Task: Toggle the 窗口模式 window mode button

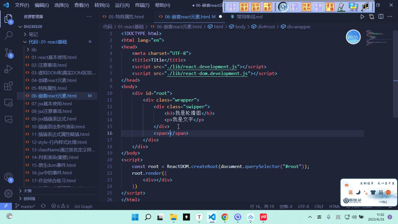Action: point(295,7)
